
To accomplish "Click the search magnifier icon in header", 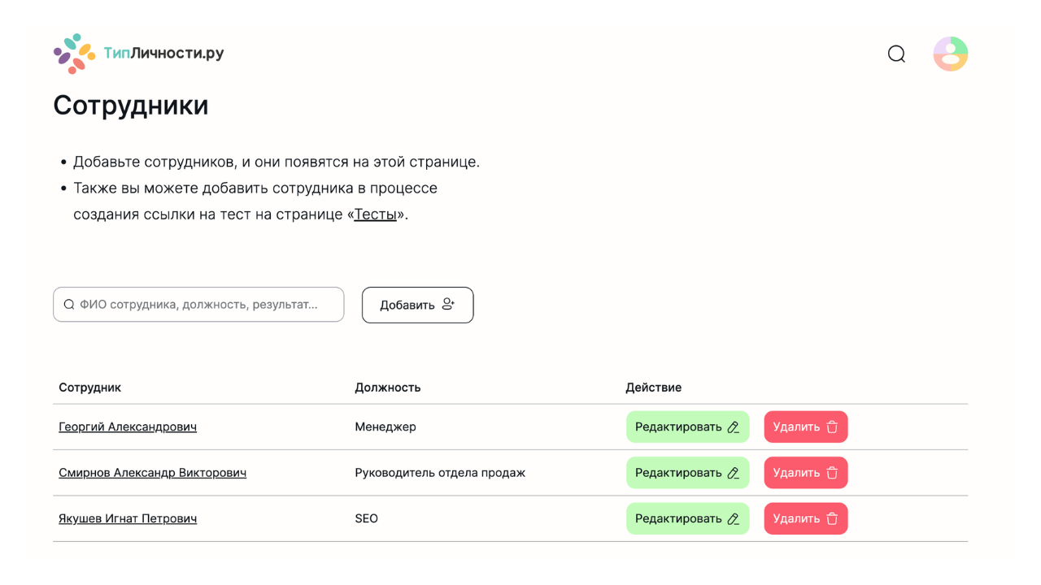I will pos(896,54).
